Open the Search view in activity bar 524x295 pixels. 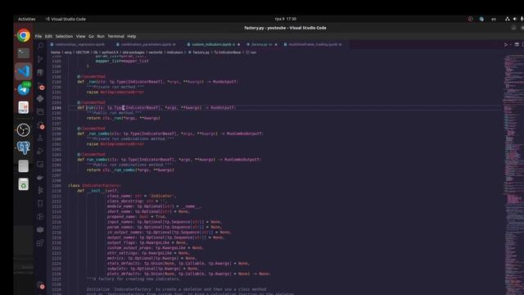pos(40,46)
